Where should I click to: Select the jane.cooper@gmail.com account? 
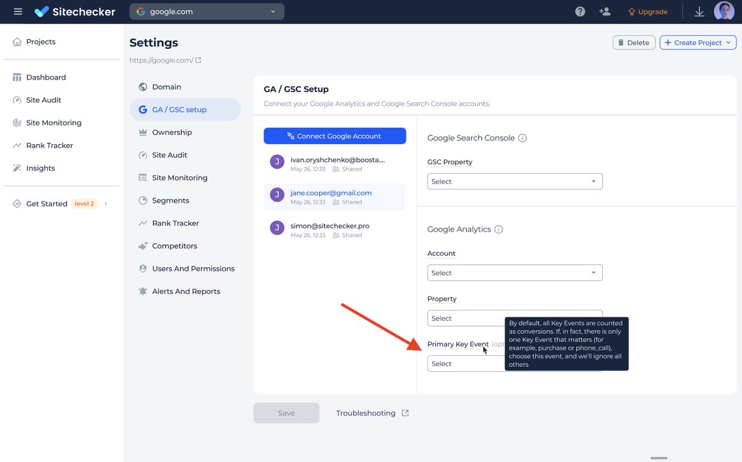point(335,197)
